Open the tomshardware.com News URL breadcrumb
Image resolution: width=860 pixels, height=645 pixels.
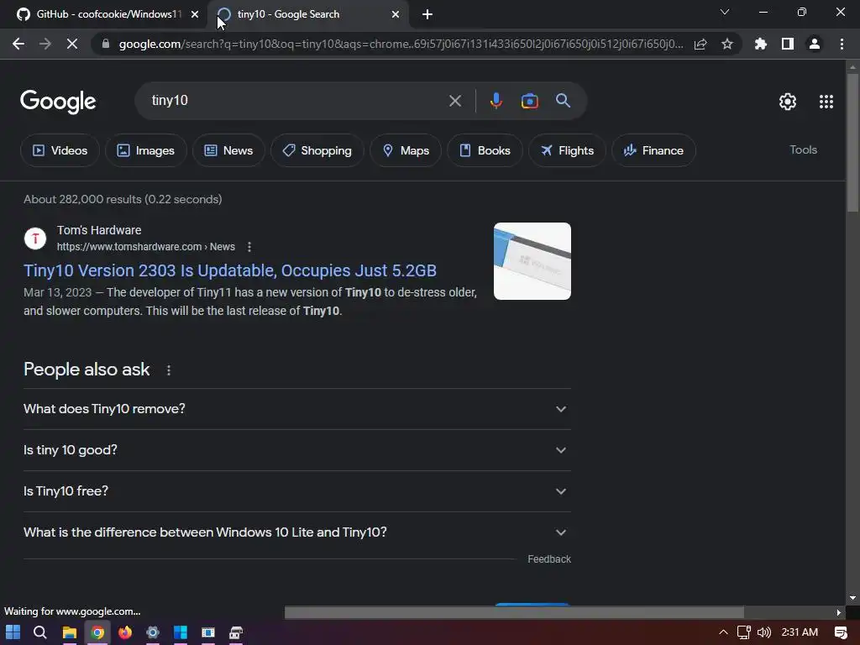pyautogui.click(x=146, y=247)
